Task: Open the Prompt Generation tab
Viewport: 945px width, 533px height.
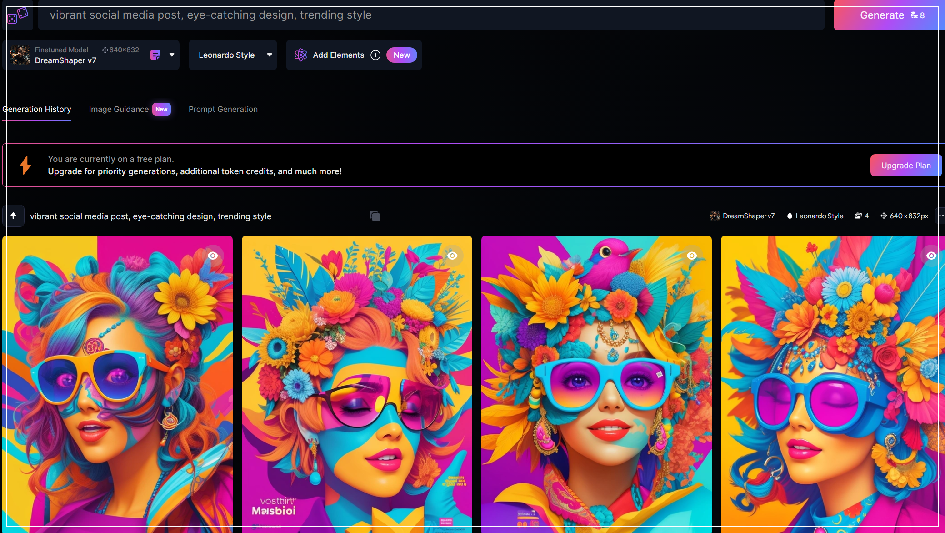Action: point(223,109)
